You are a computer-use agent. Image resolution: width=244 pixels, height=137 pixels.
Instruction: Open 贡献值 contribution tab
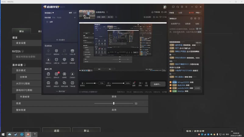pos(171,13)
